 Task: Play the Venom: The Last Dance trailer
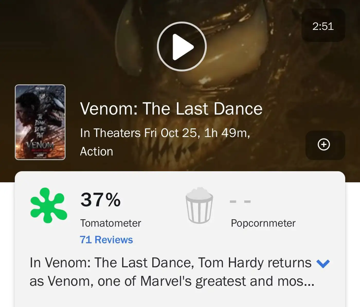[182, 47]
